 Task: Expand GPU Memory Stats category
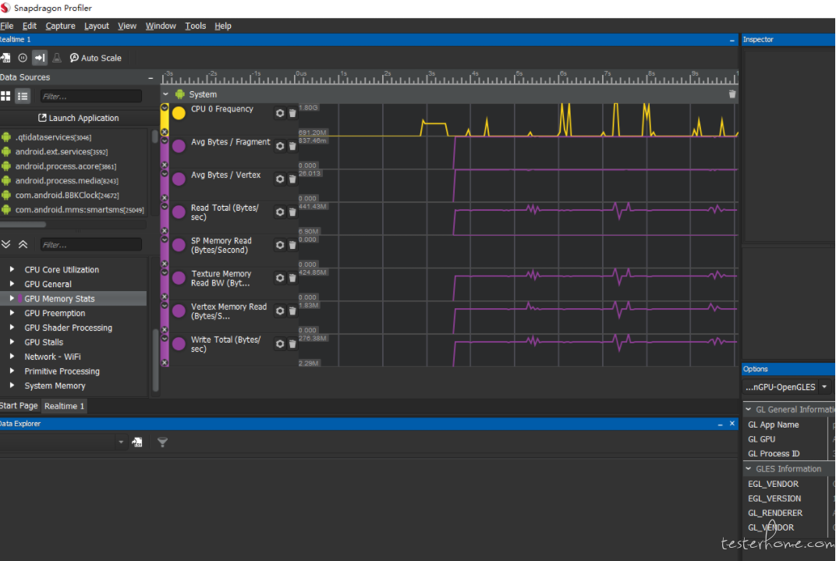click(12, 299)
